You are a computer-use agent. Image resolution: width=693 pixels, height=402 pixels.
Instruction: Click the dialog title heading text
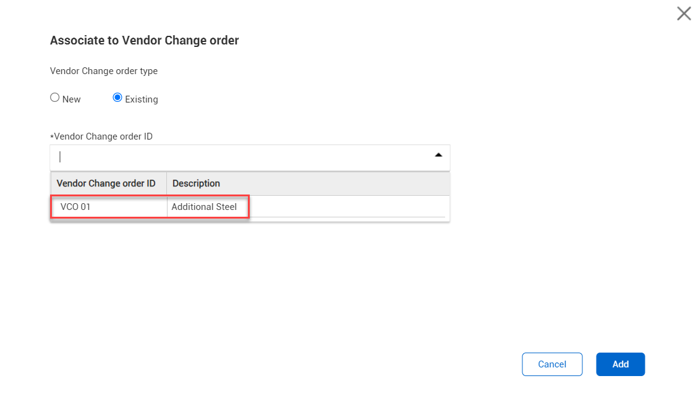point(144,41)
